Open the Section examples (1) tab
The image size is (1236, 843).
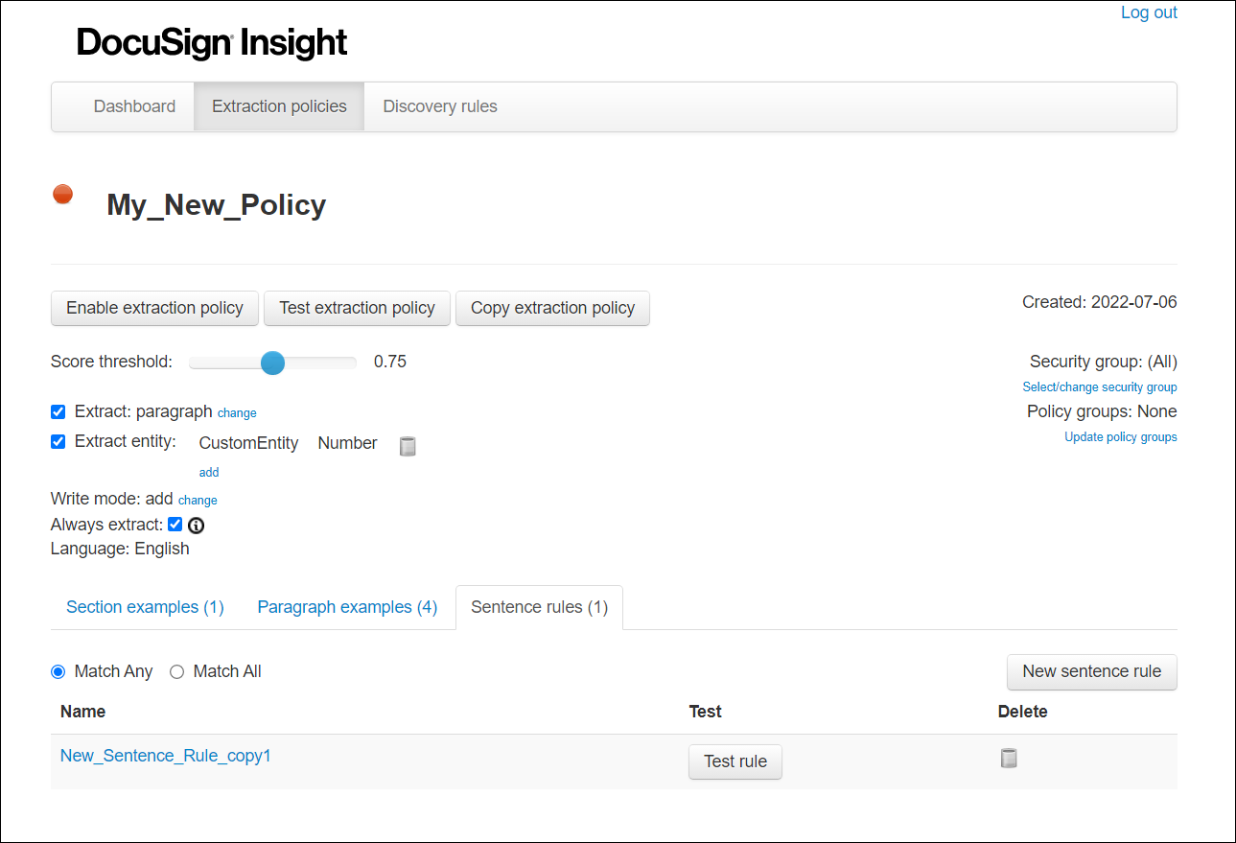[145, 607]
